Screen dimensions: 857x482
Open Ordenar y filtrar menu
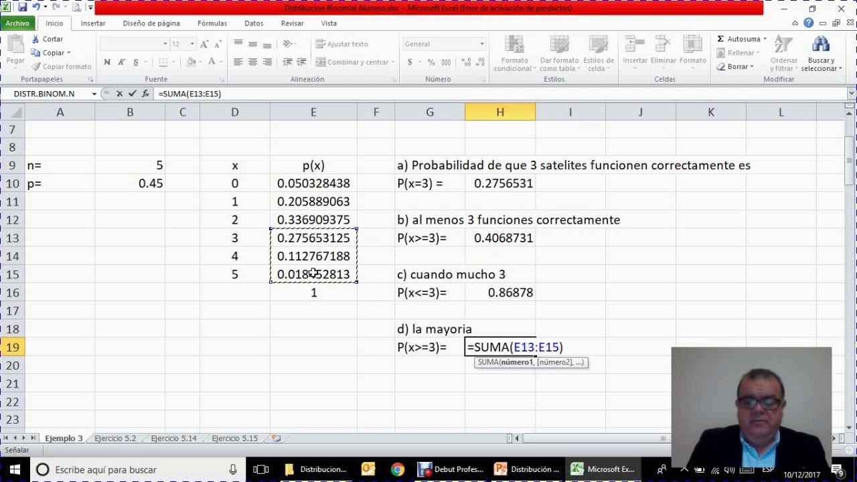tap(783, 54)
